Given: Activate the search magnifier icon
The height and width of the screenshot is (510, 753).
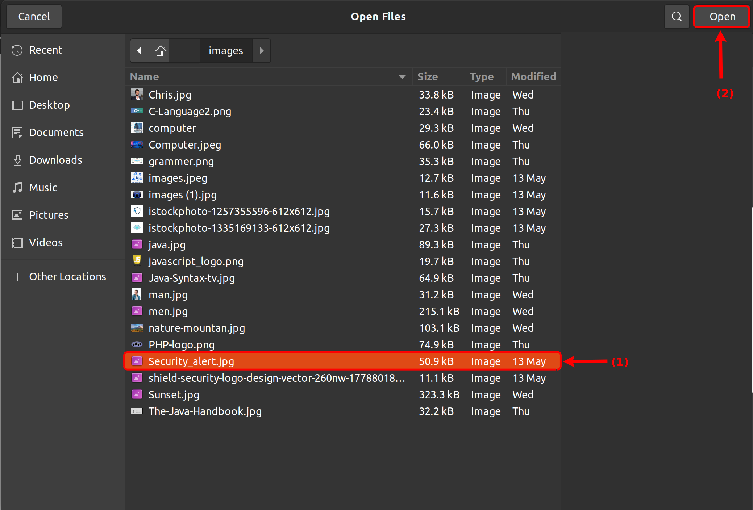Looking at the screenshot, I should 677,16.
